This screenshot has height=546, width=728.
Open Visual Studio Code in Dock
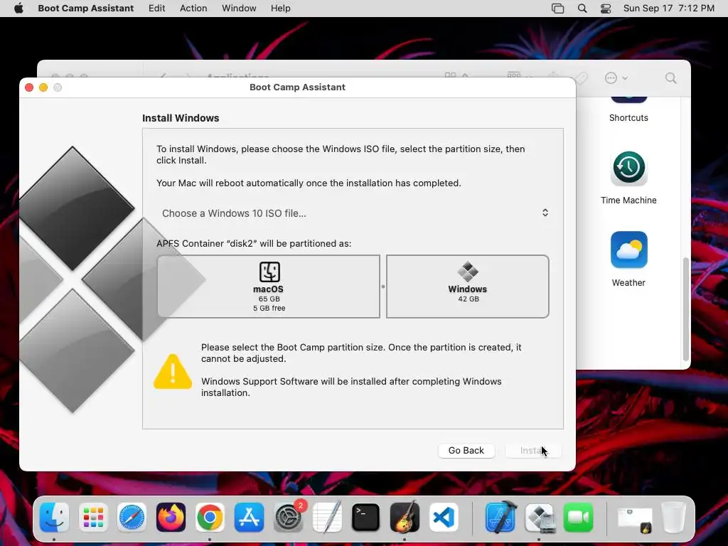(444, 517)
